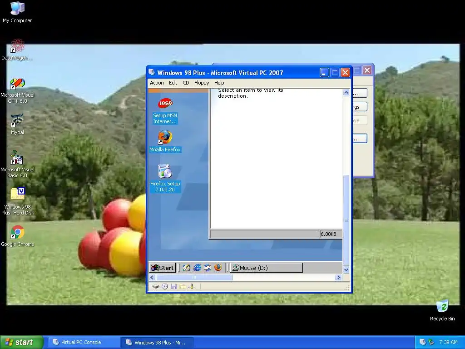465x349 pixels.
Task: Select Windows 98 Plus! Hard Disk file
Action: coord(18,201)
